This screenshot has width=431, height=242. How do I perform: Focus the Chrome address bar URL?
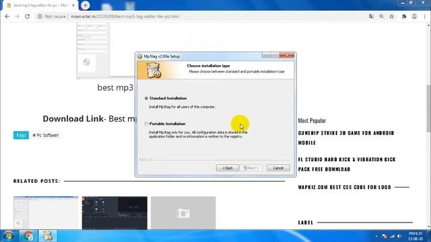coord(125,16)
